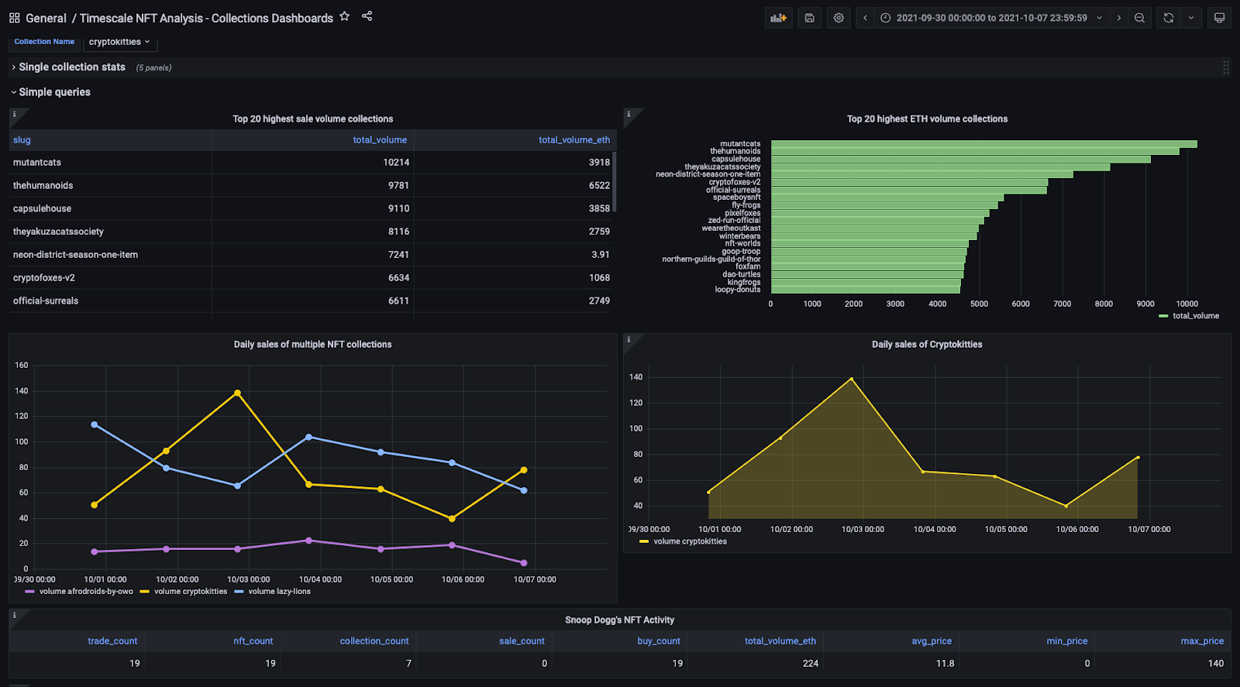Refresh the dashboard data
This screenshot has width=1240, height=687.
(x=1169, y=18)
